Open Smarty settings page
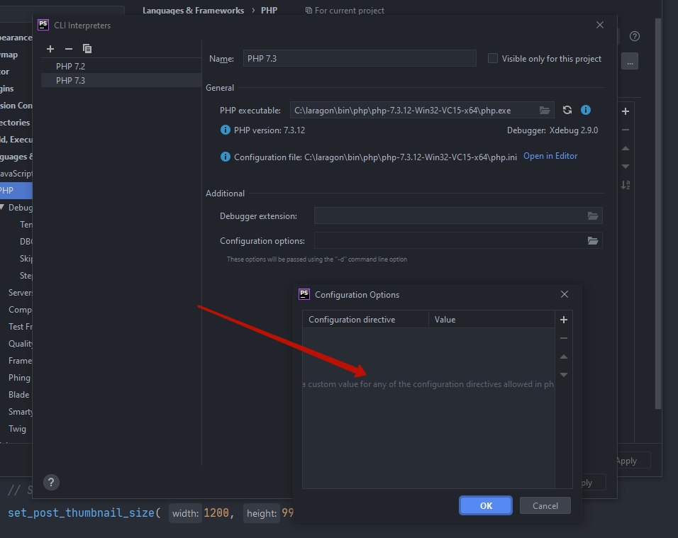Screen dimensions: 678x538 pyautogui.click(x=20, y=412)
